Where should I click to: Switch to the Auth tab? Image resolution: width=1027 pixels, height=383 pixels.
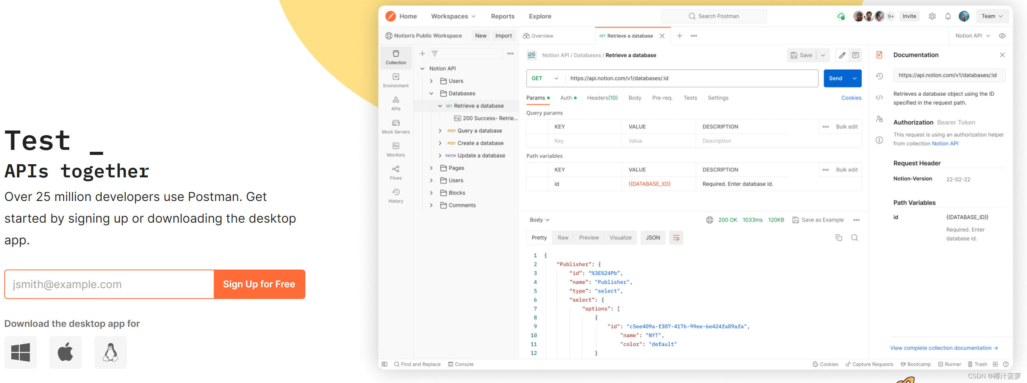568,98
